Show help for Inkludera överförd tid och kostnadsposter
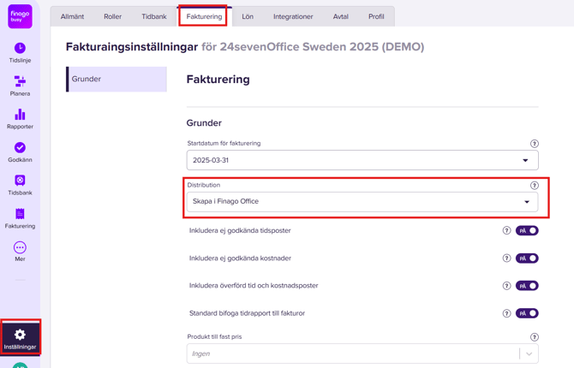 506,286
